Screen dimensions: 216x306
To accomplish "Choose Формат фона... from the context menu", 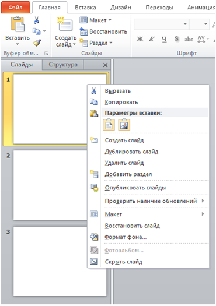I will tap(148, 237).
